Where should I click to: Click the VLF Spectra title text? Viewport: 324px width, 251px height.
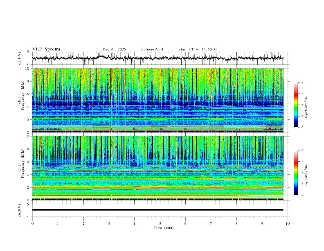click(x=46, y=49)
